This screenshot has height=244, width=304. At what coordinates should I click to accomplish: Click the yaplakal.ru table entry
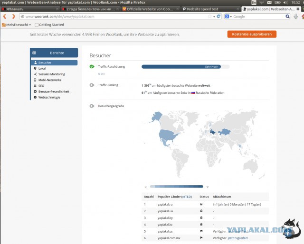(165, 204)
